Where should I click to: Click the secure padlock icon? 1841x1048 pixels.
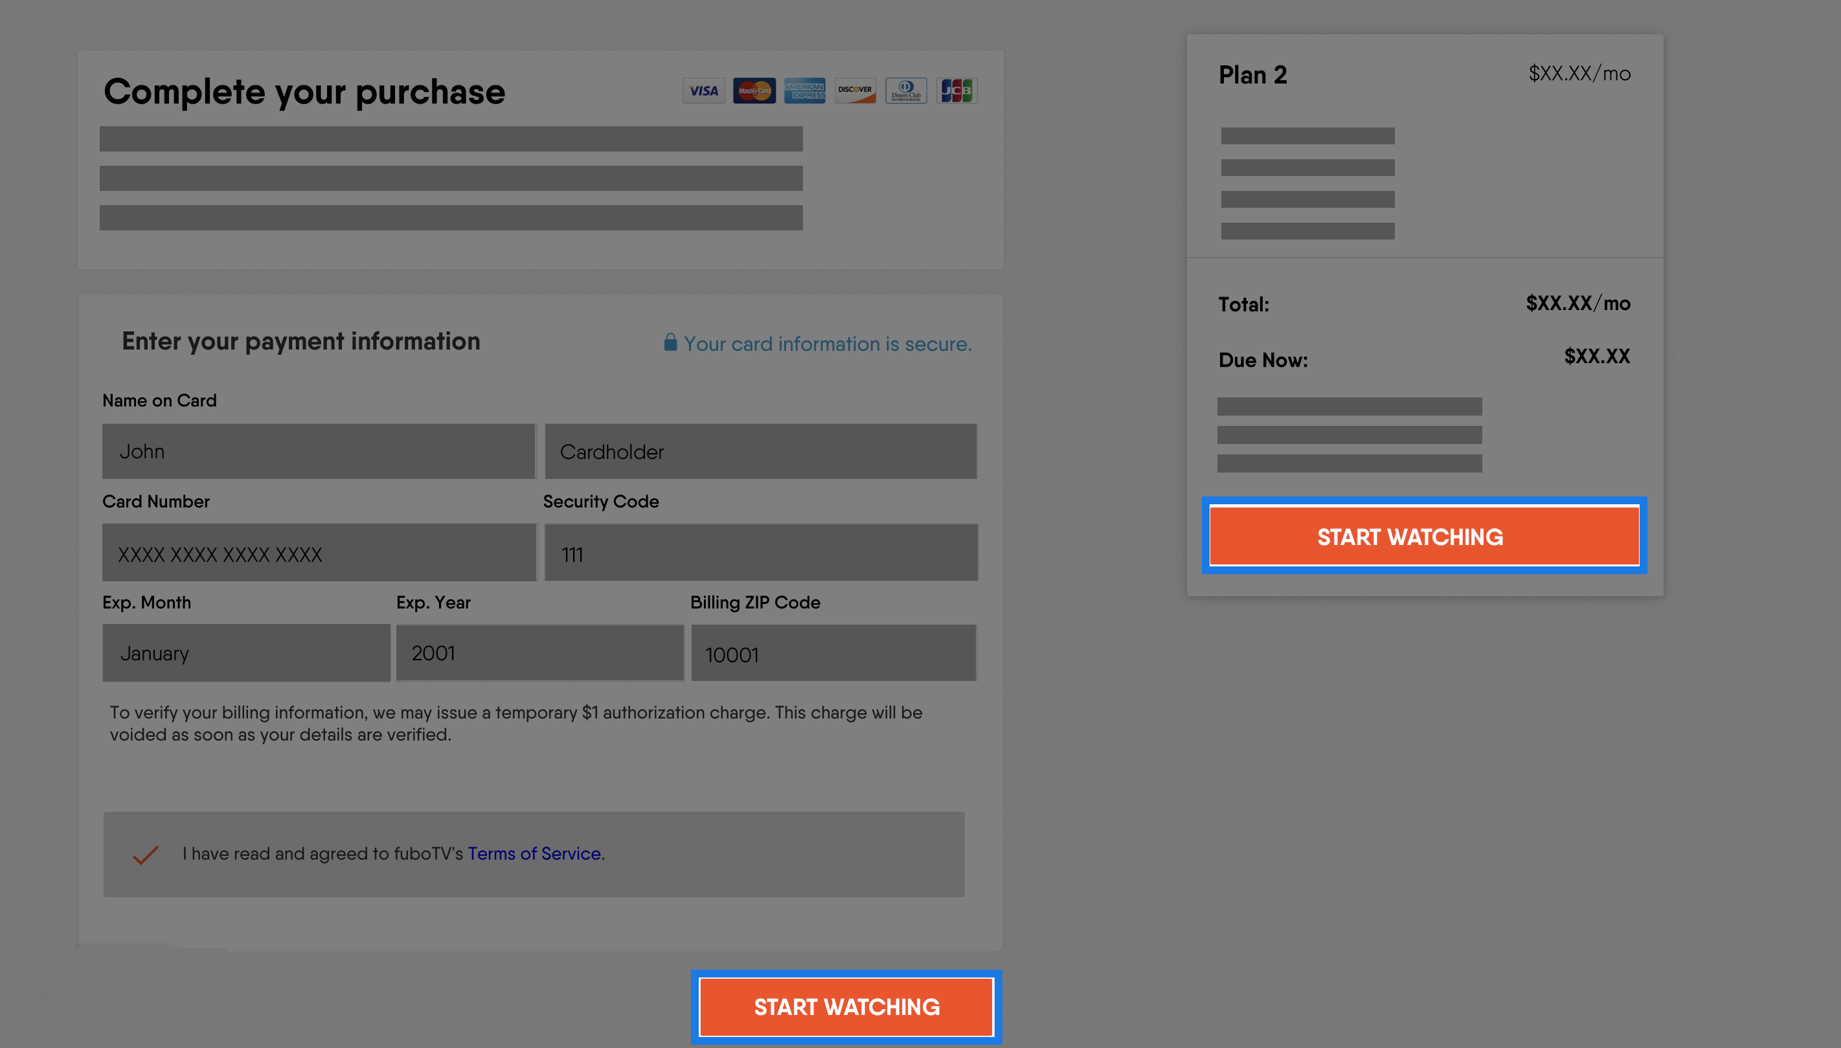[x=670, y=342]
